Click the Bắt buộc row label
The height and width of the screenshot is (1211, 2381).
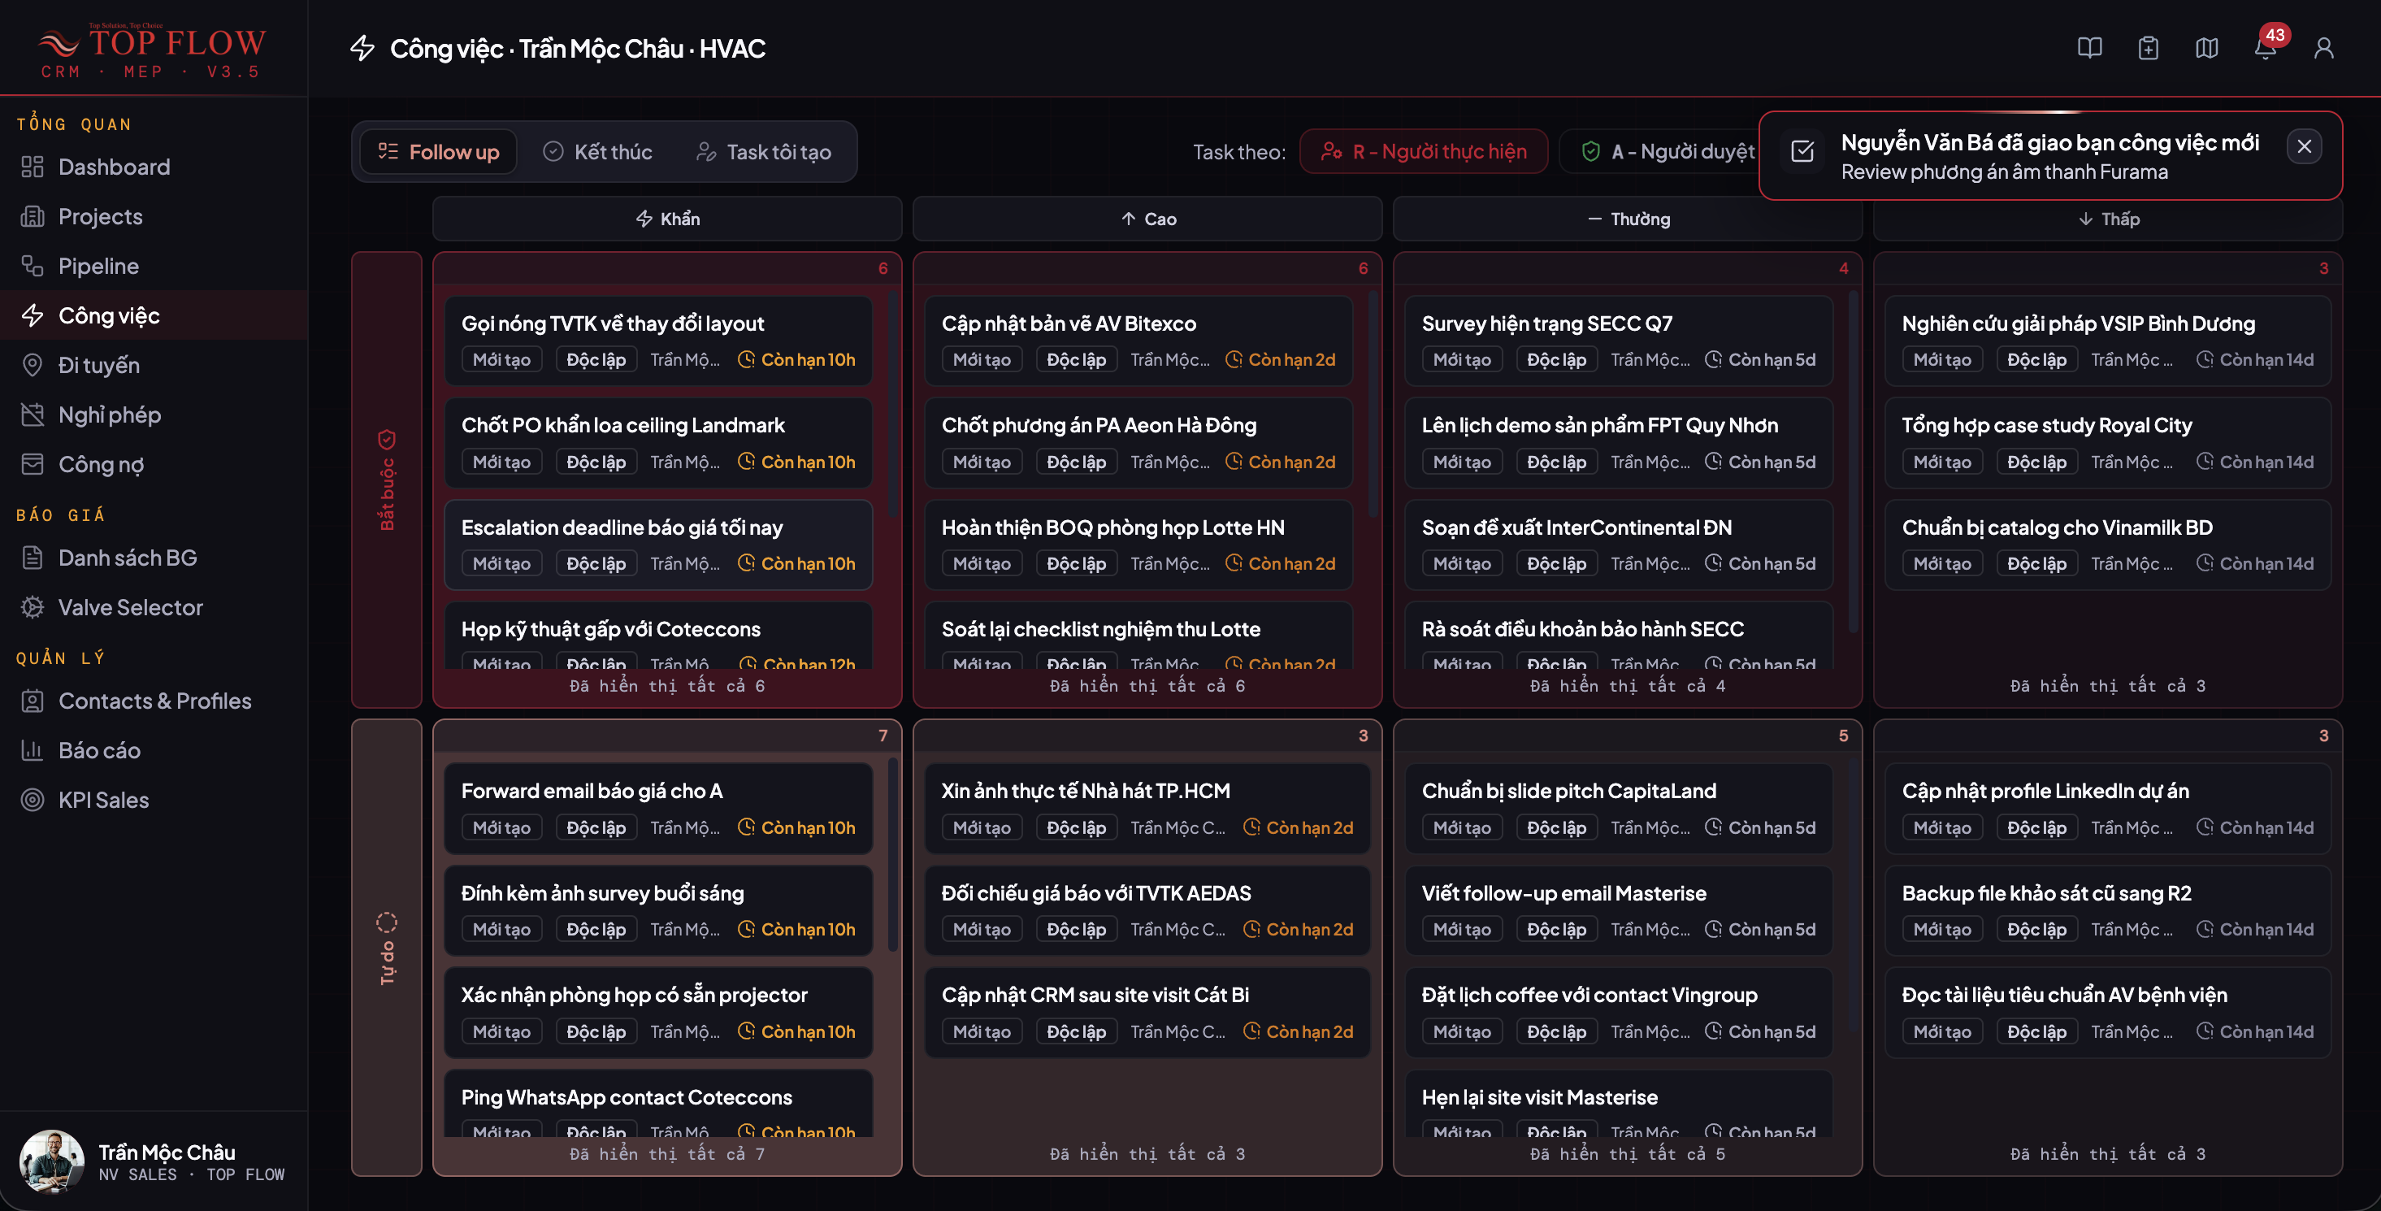pos(386,480)
